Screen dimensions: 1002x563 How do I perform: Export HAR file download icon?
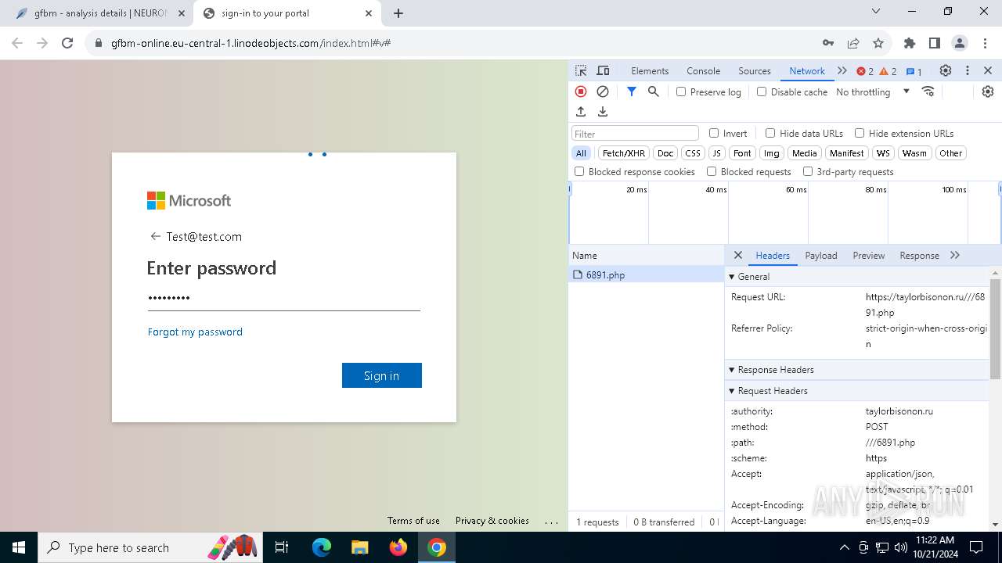(603, 112)
